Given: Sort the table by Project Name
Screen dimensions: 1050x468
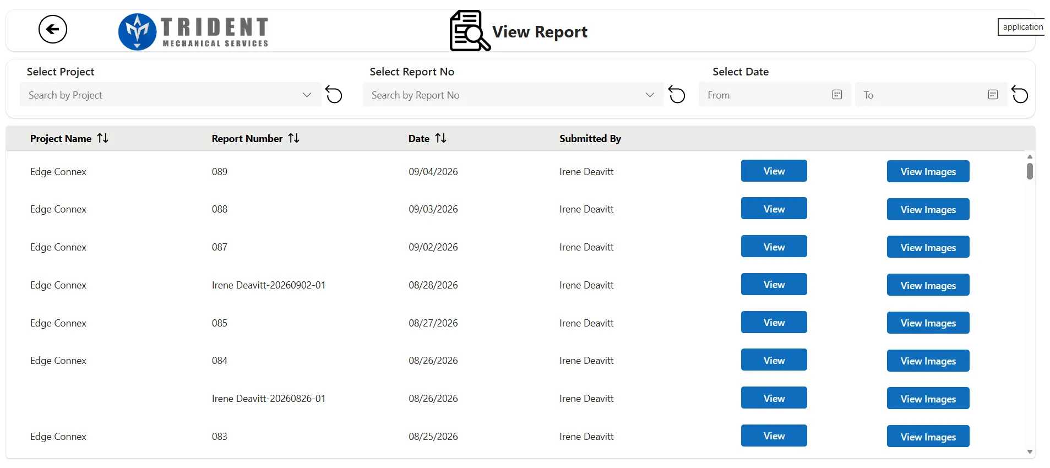Looking at the screenshot, I should point(103,138).
